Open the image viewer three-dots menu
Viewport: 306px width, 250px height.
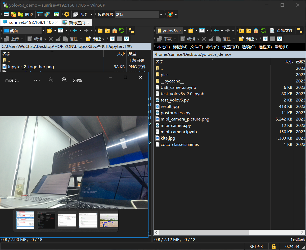[x=37, y=80]
